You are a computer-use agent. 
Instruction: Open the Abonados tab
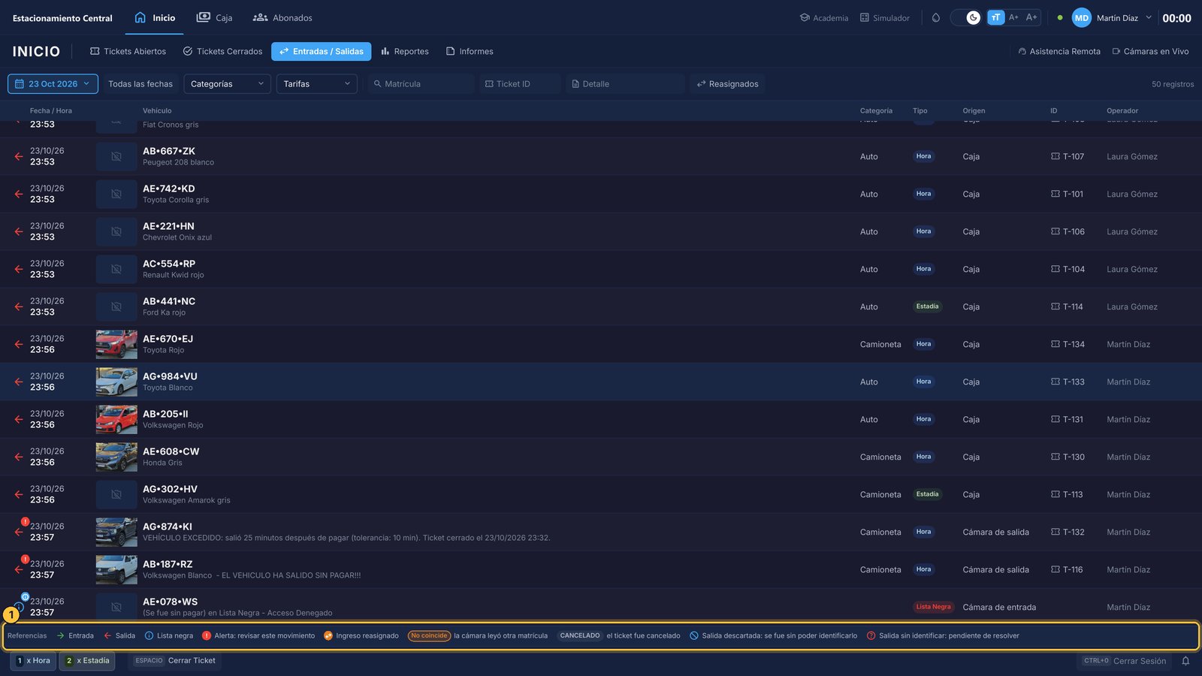pos(282,17)
